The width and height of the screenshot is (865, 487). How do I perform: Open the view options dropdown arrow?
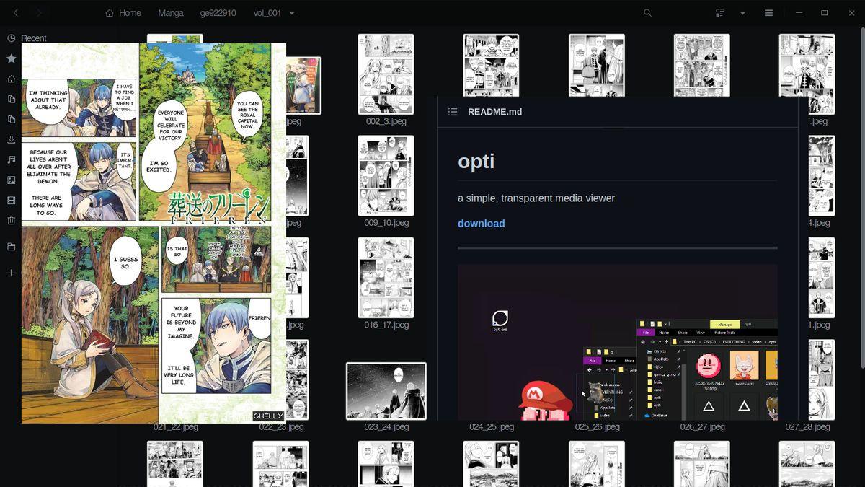pyautogui.click(x=742, y=13)
